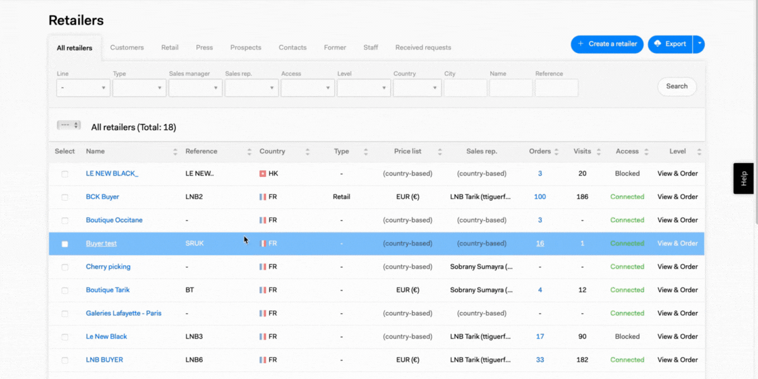This screenshot has height=379, width=758.
Task: Click the Search button
Action: point(677,87)
